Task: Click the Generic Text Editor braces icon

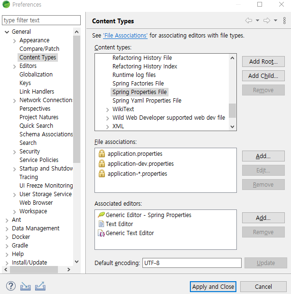Action: click(101, 233)
